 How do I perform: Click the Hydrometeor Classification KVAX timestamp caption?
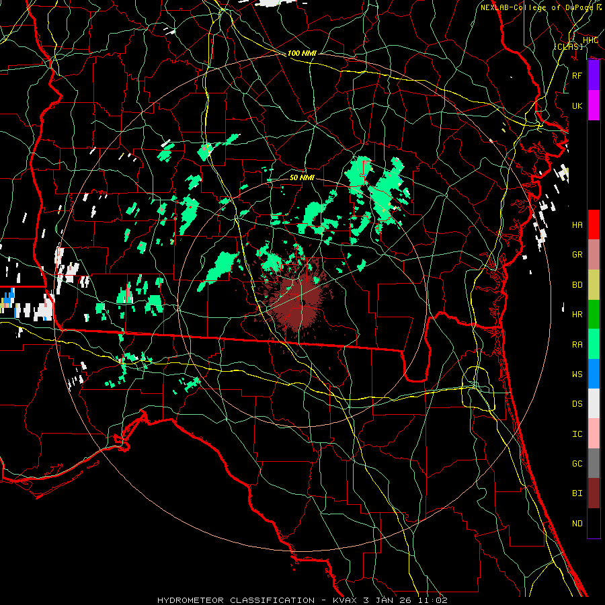point(302,600)
